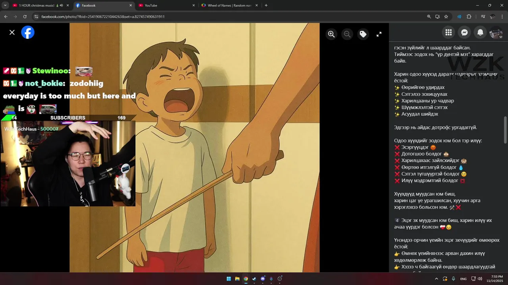Image resolution: width=508 pixels, height=285 pixels.
Task: Close the YouTube tab
Action: (x=194, y=6)
